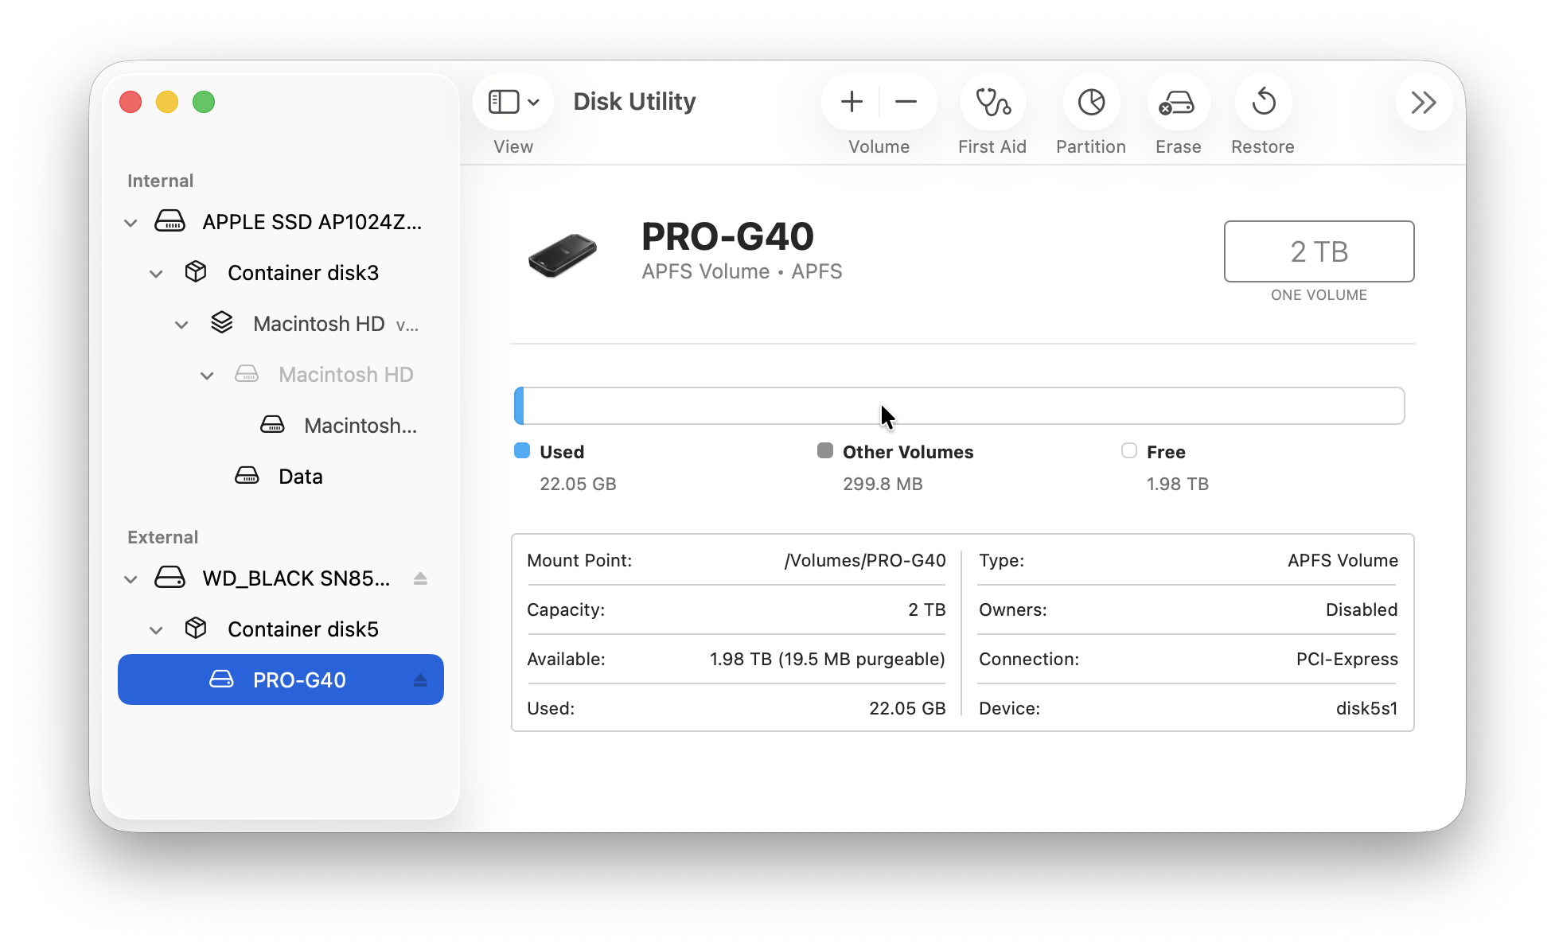
Task: Collapse the APPLE SSD disk tree
Action: click(x=131, y=223)
